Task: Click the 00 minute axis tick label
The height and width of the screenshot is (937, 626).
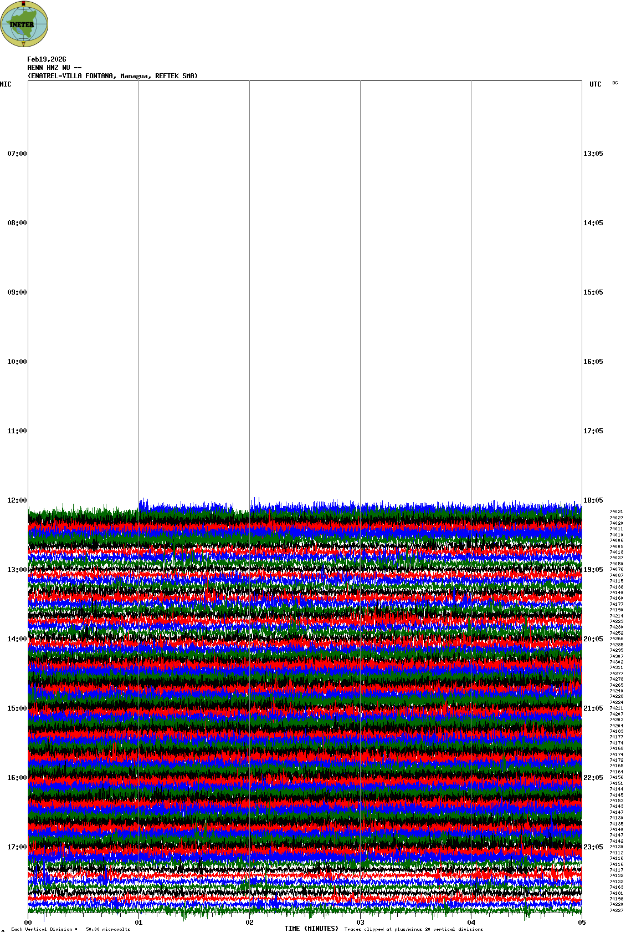Action: click(x=28, y=923)
